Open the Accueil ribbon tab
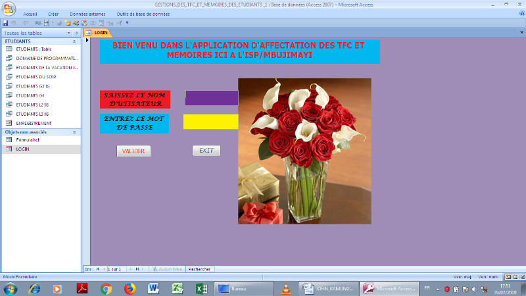Screen dimensions: 526x296 30,14
